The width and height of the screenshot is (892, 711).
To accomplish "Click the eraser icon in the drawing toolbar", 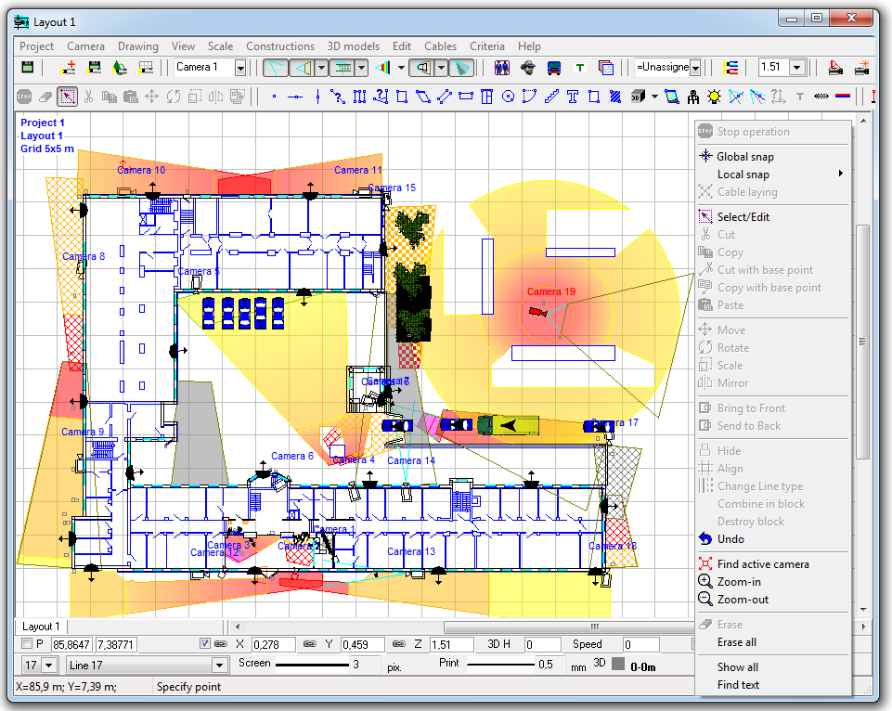I will tap(45, 97).
